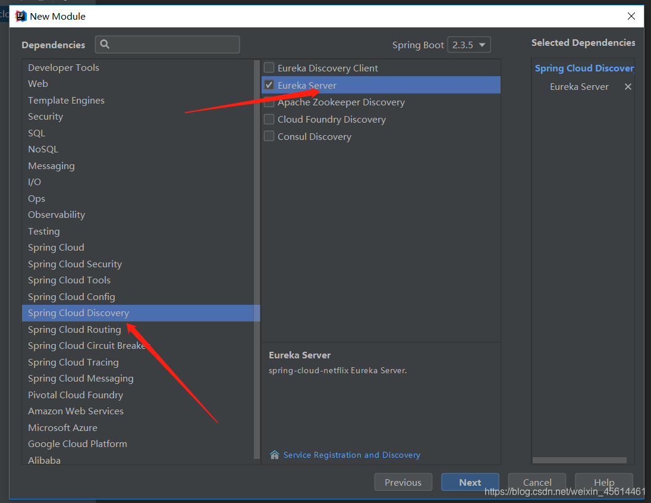Uncheck the Eureka Server checkbox
Viewport: 651px width, 503px height.
(x=269, y=85)
